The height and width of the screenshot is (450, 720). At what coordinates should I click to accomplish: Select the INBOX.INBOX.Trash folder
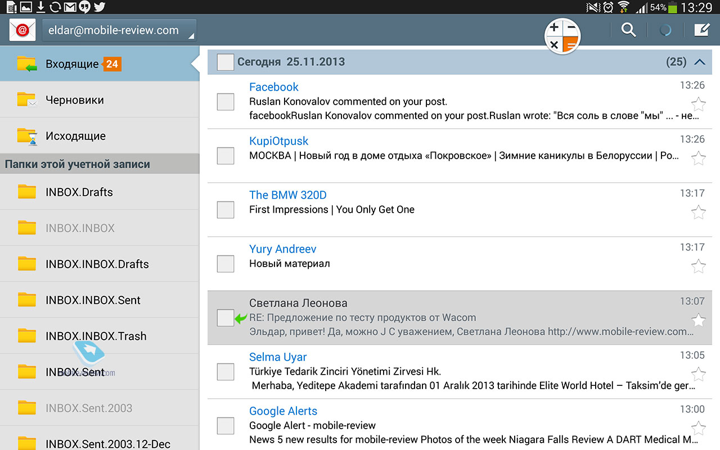(x=100, y=336)
